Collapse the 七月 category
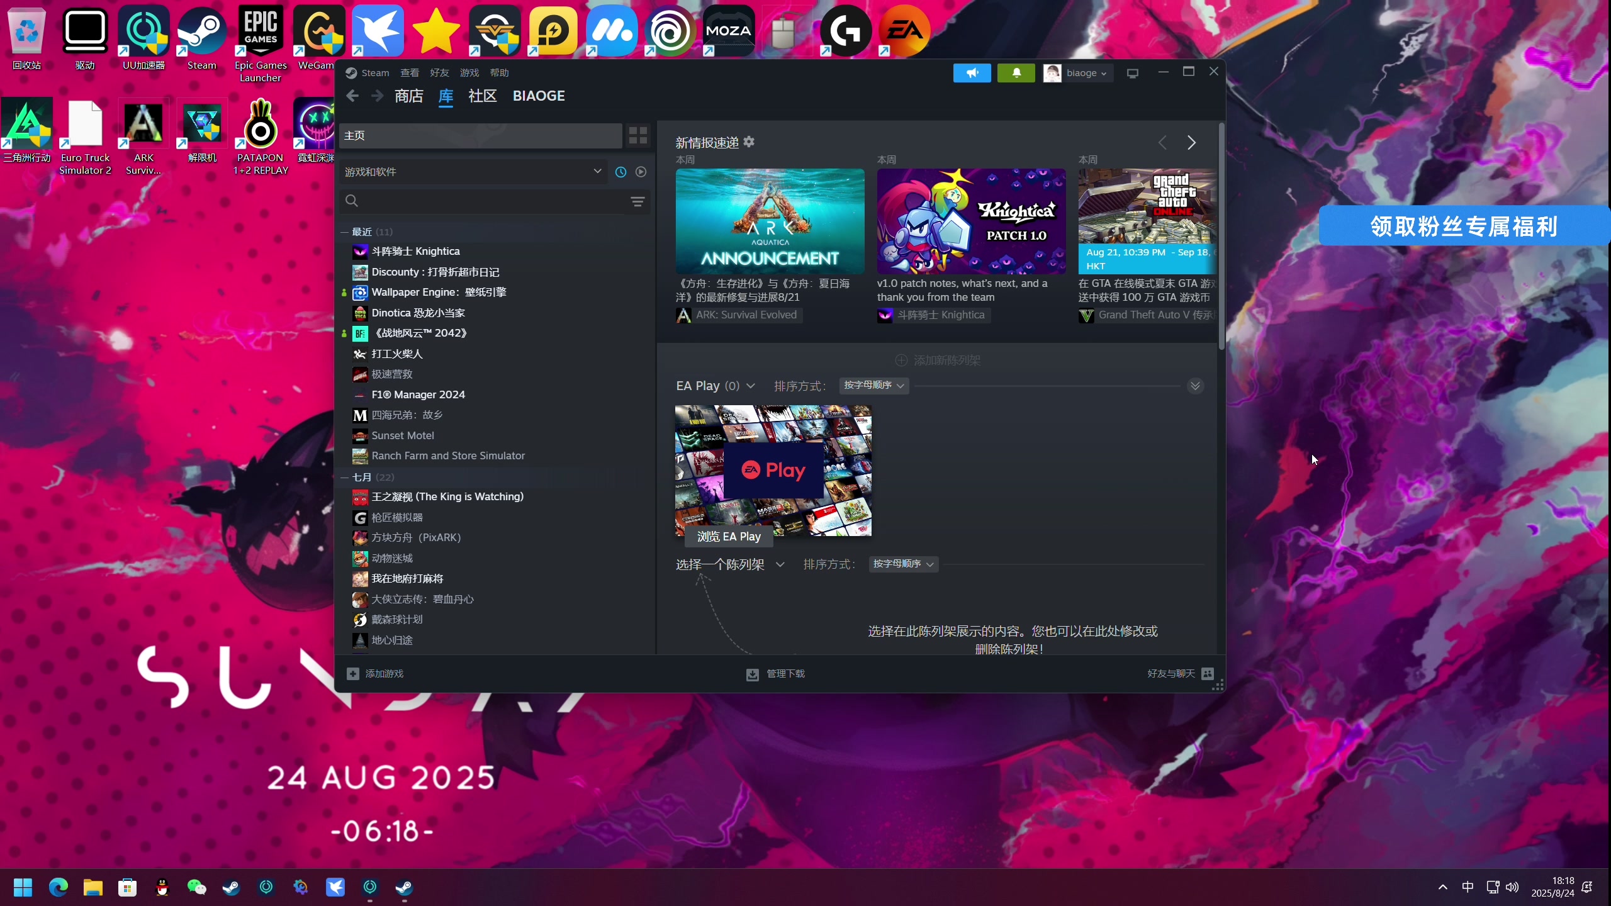Viewport: 1611px width, 906px height. coord(344,478)
